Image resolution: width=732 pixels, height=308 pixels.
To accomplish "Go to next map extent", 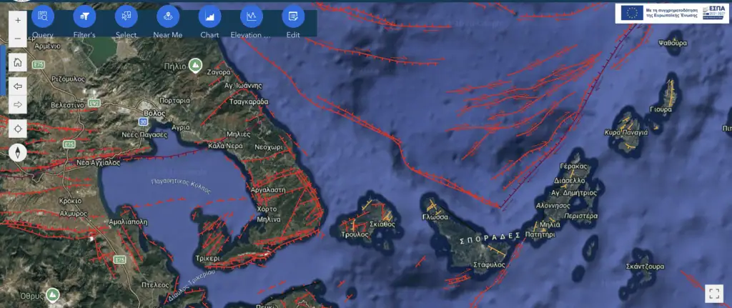I will point(18,105).
